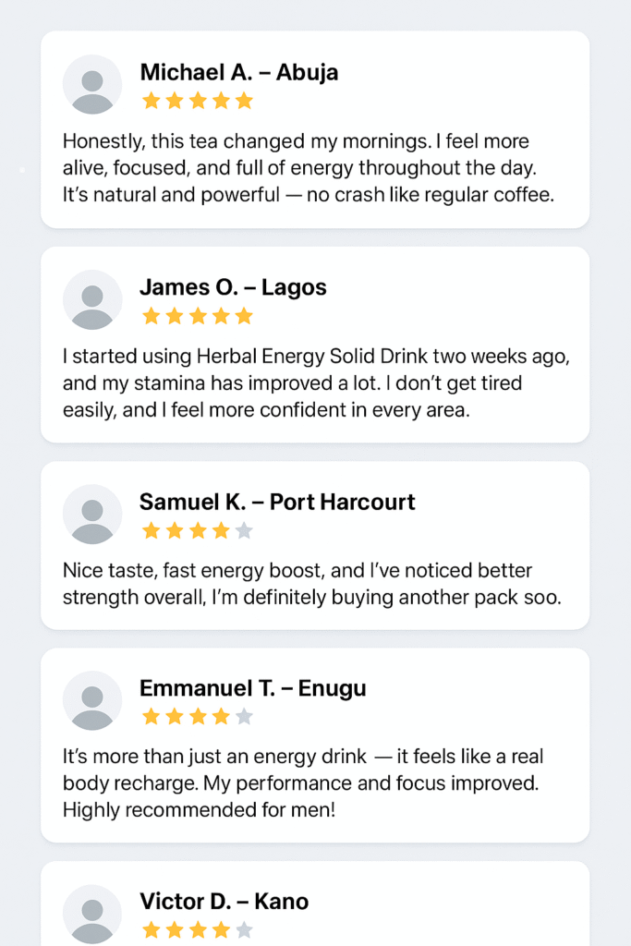Click Samuel K.'s profile avatar icon

pyautogui.click(x=92, y=515)
